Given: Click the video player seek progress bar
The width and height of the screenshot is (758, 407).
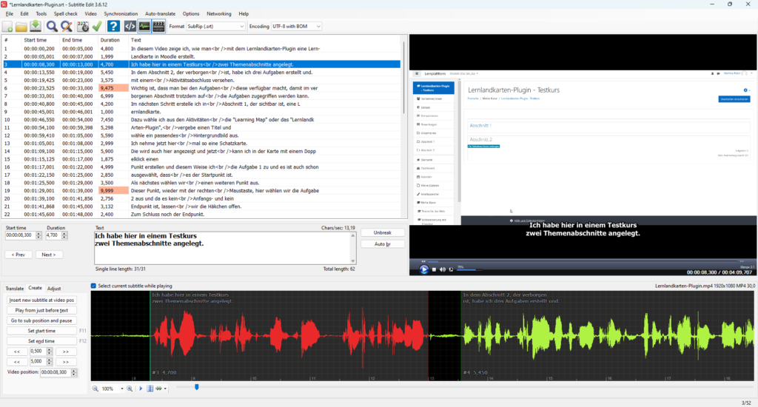Looking at the screenshot, I should 583,261.
